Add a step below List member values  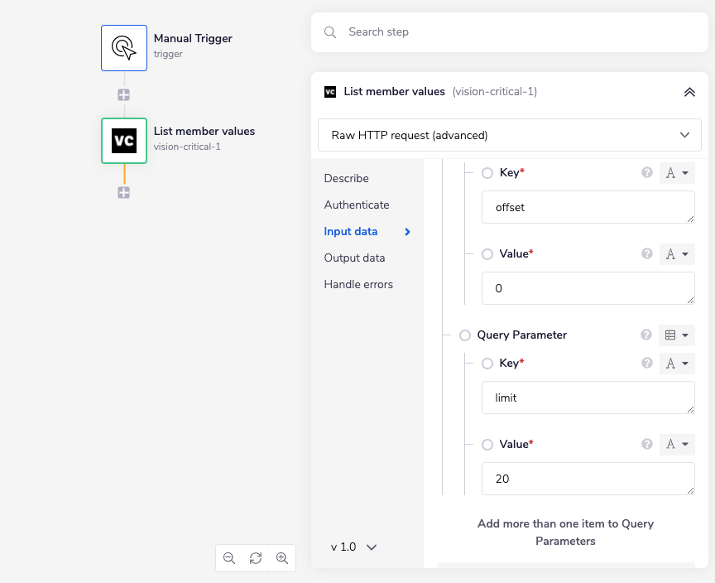click(x=123, y=192)
